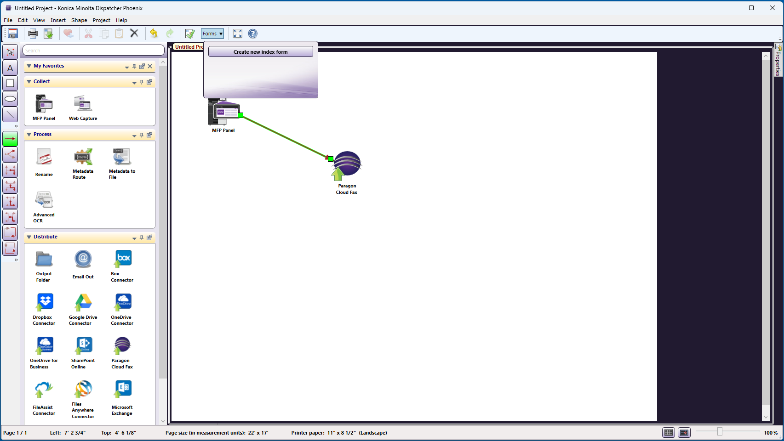The width and height of the screenshot is (784, 441).
Task: Select the Paragon Cloud Fax node on canvas
Action: (x=347, y=165)
